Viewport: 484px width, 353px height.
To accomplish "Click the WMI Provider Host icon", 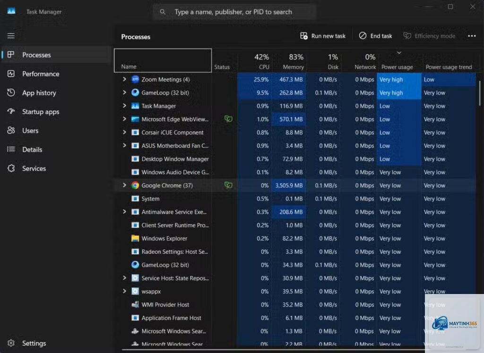I will (135, 304).
